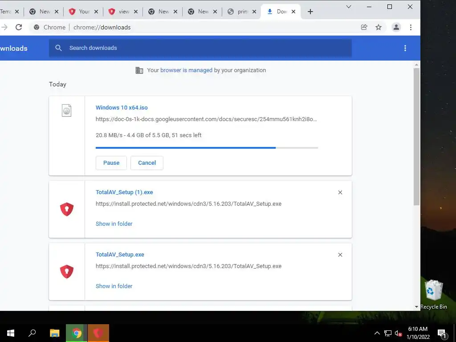The image size is (456, 342).
Task: Open the TotalAV_Setup.exe file link
Action: click(x=120, y=254)
